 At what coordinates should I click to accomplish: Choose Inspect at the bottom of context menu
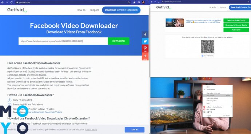[x=218, y=115]
